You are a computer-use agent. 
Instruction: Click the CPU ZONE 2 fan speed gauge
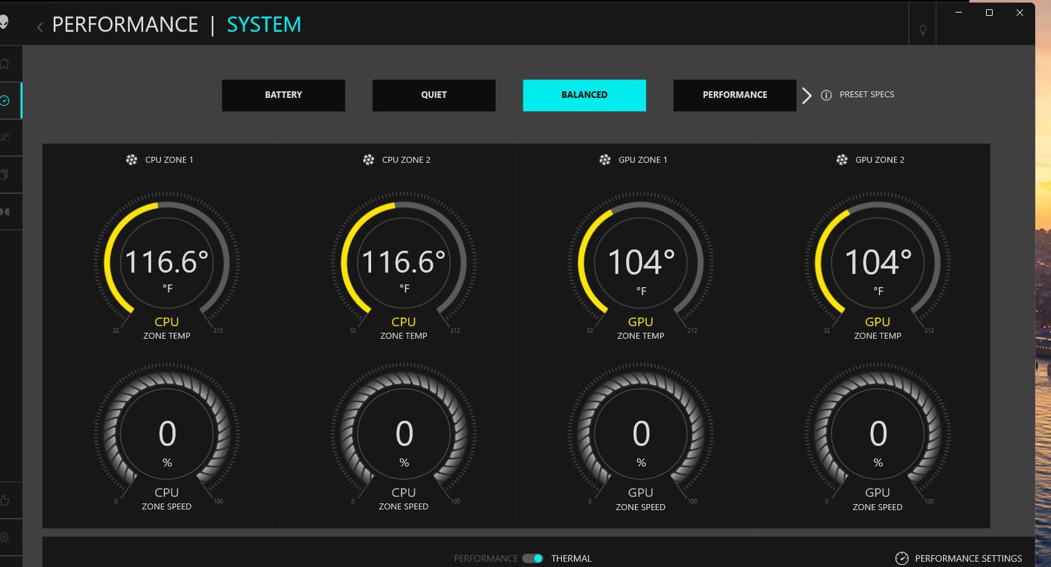click(404, 434)
